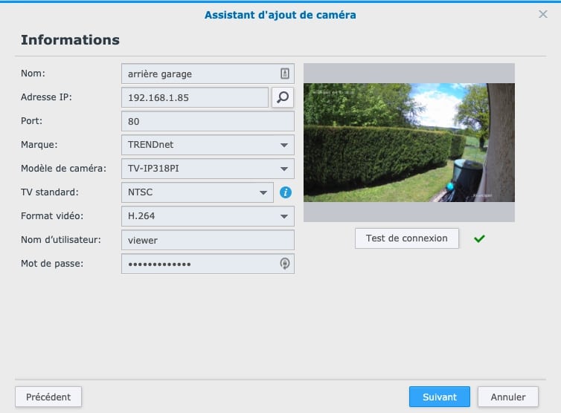Click the Modèle de caméra: label
Viewport: 561px width, 413px height.
63,169
